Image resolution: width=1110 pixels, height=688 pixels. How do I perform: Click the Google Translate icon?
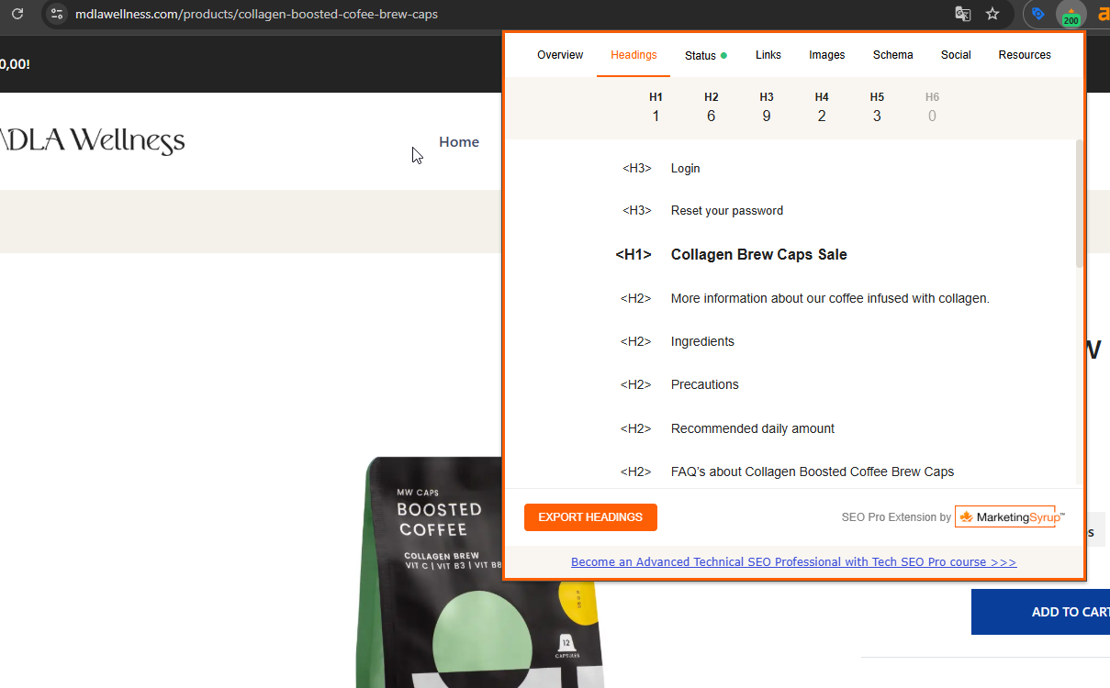pos(963,14)
